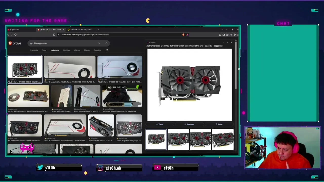Open Brave Rewards triangle icon

point(187,35)
